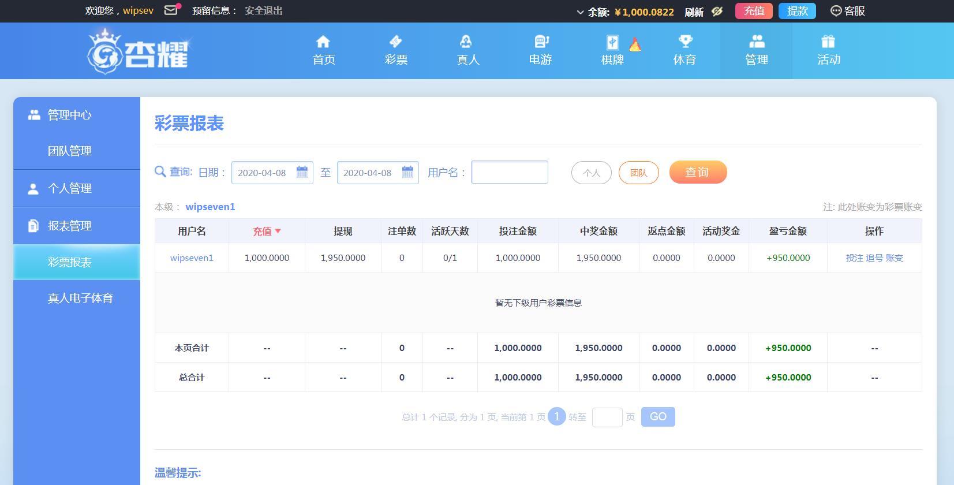Go to 首页 home icon
This screenshot has width=954, height=485.
tap(323, 42)
